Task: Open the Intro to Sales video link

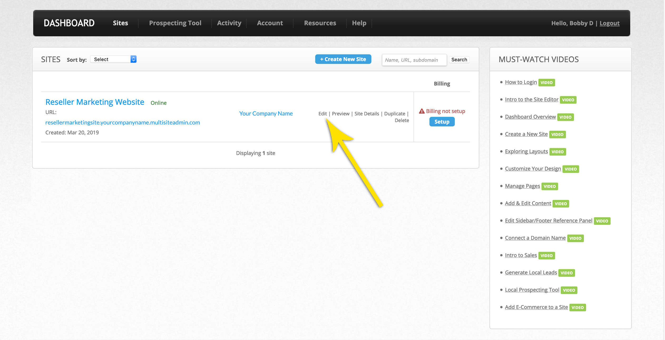Action: tap(521, 255)
